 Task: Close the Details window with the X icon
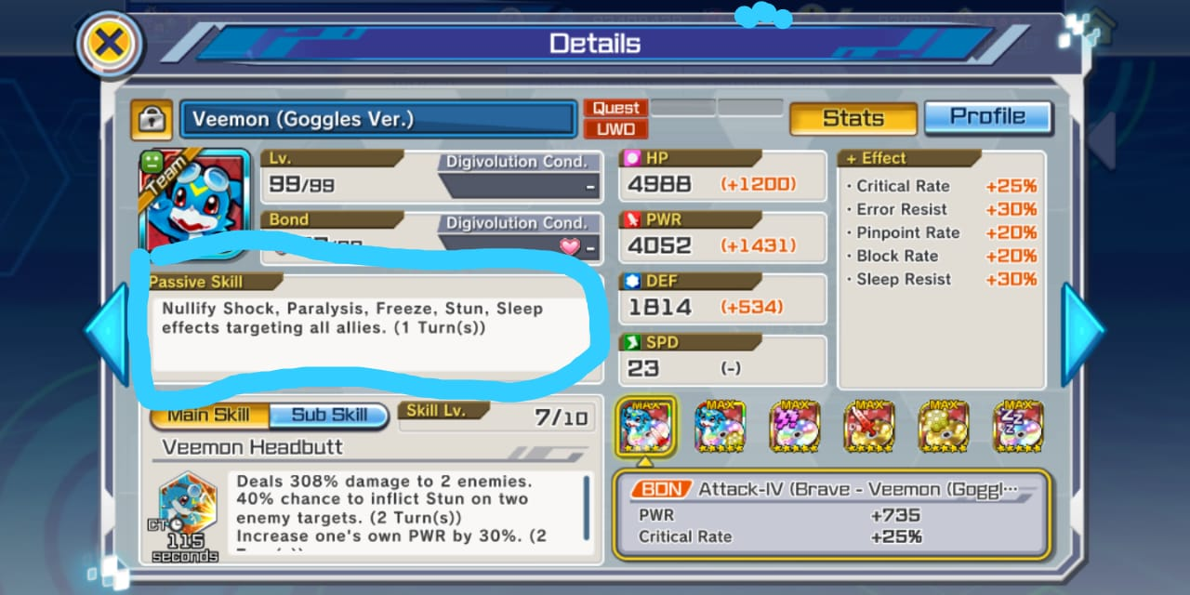pyautogui.click(x=109, y=43)
